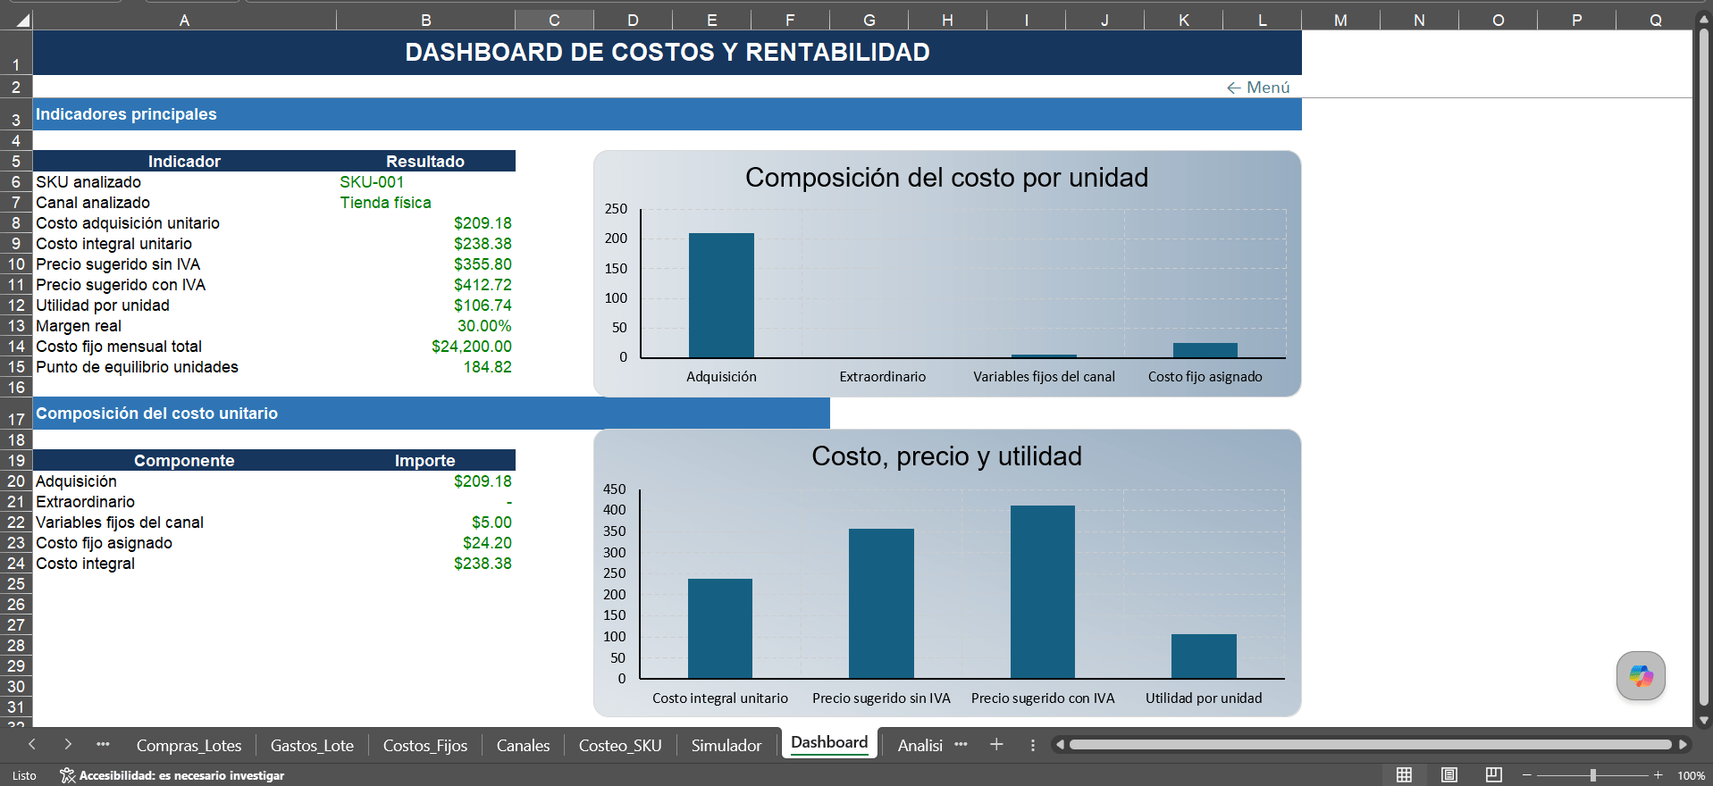Select column B header
This screenshot has width=1713, height=786.
point(425,20)
